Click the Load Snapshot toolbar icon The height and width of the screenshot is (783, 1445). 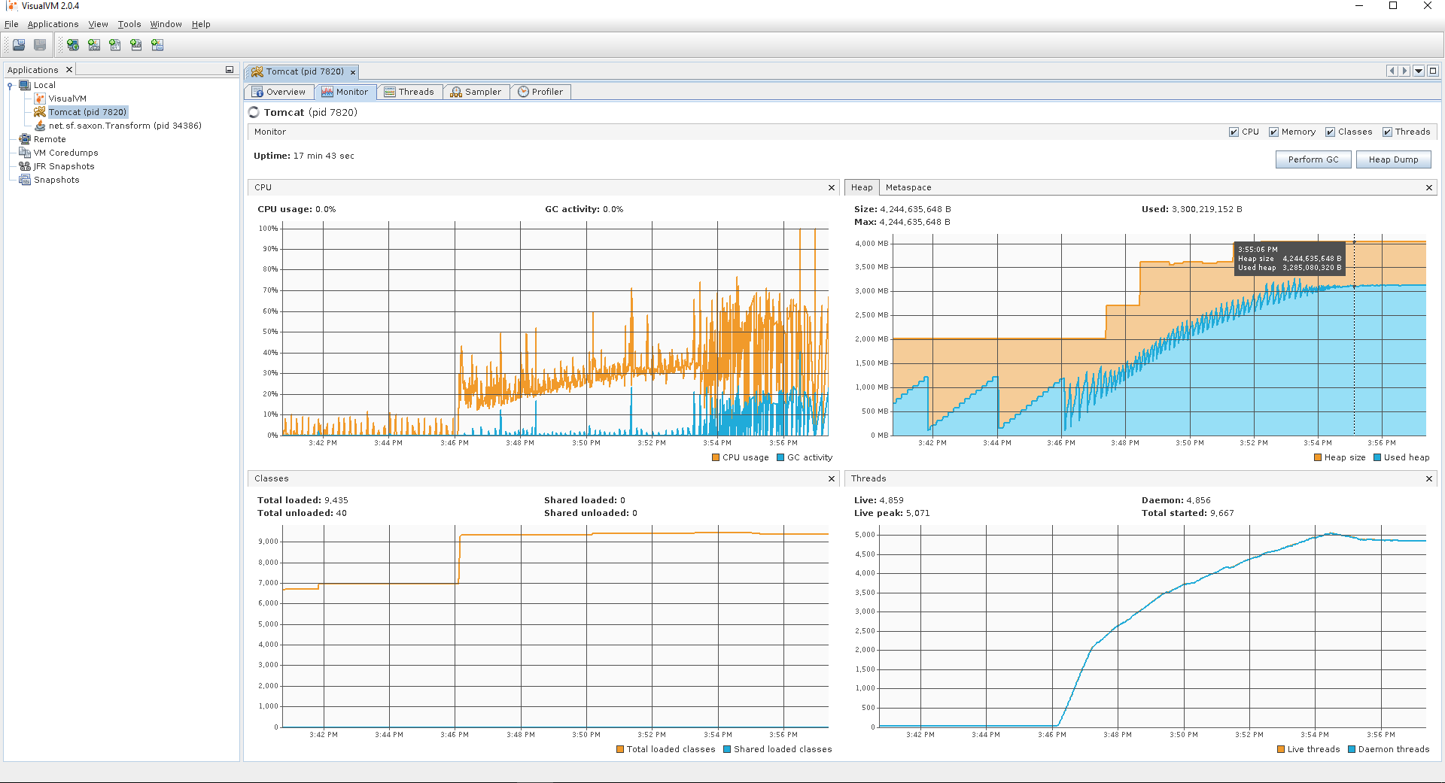[x=19, y=45]
